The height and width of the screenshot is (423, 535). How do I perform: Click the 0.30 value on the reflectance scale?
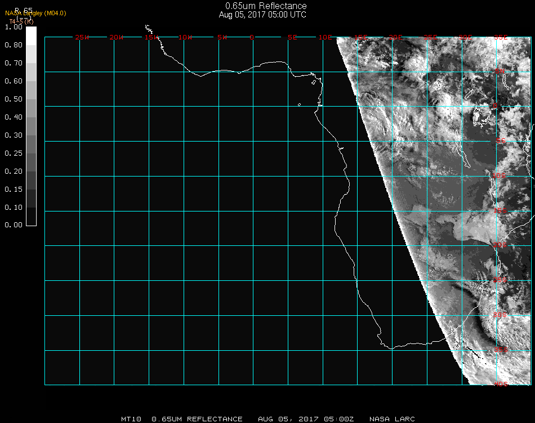pyautogui.click(x=14, y=136)
